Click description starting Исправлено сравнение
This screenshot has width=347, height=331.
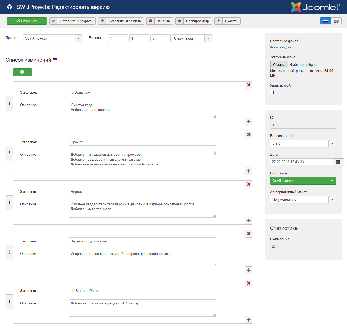(x=143, y=258)
